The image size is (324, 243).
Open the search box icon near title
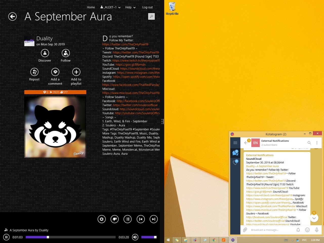coord(151,16)
